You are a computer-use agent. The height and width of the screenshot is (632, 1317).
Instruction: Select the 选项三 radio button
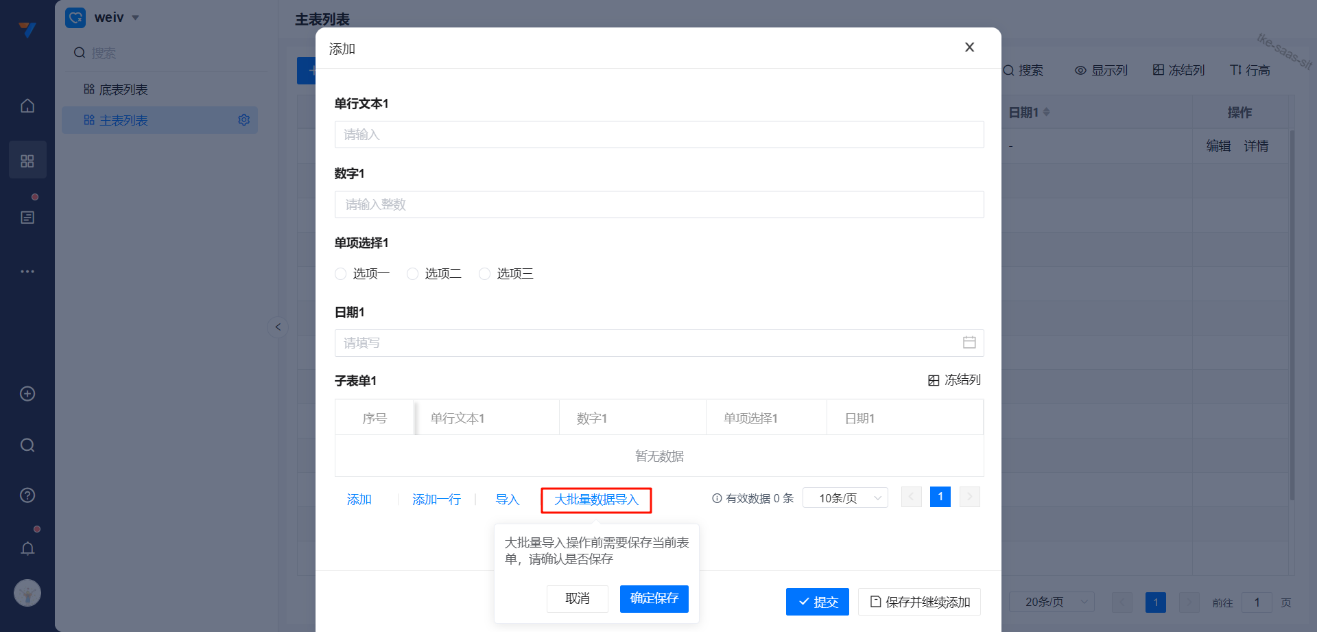[x=485, y=274]
